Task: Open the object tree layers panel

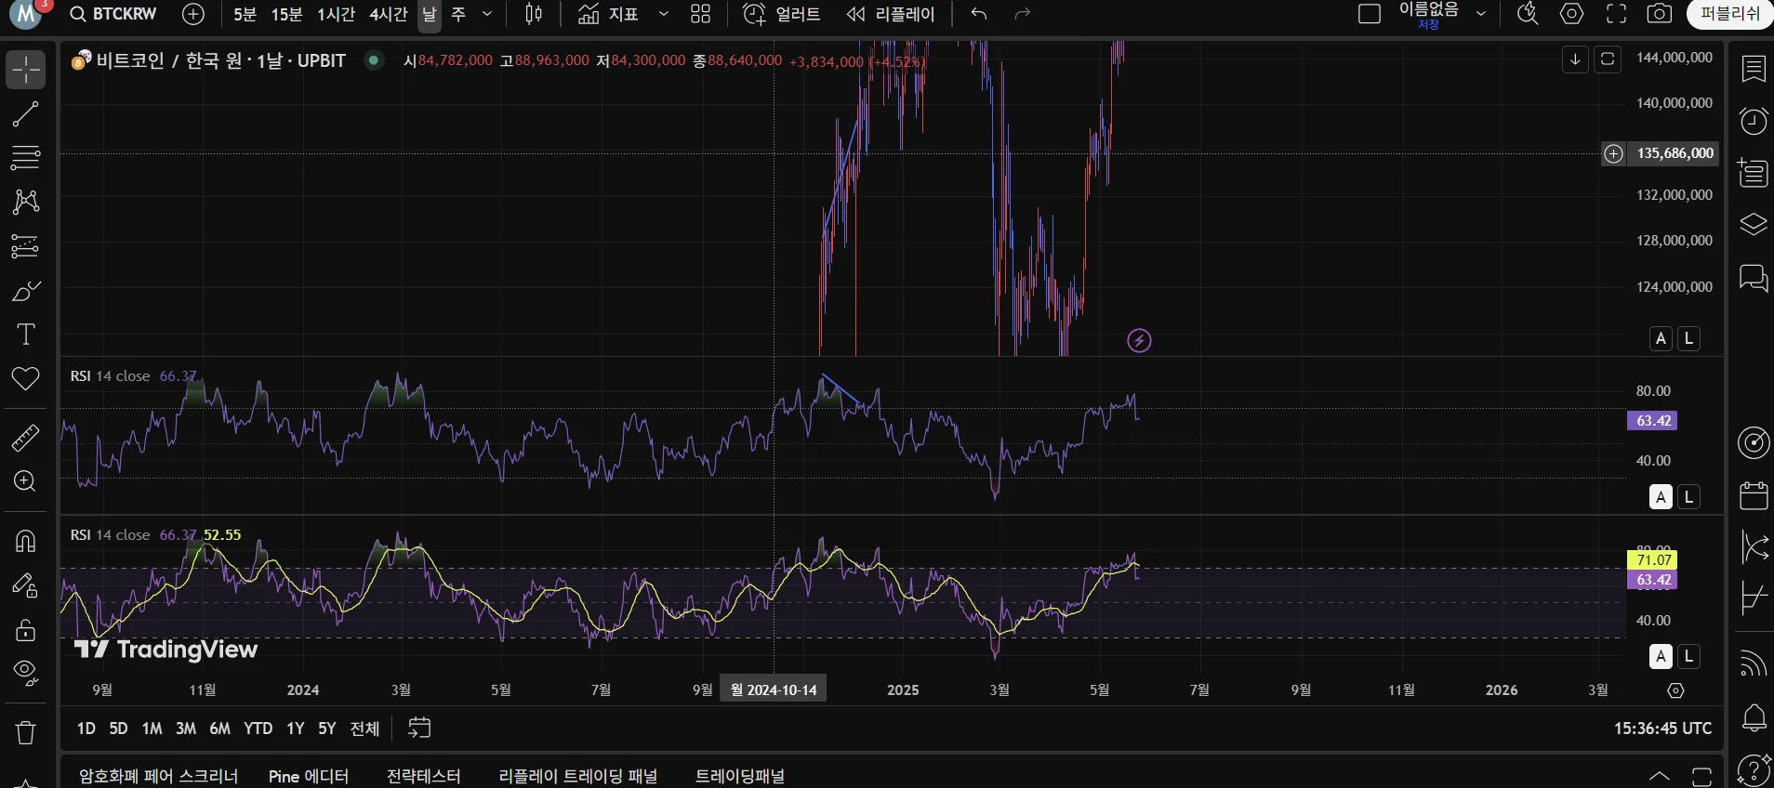Action: 1754,225
